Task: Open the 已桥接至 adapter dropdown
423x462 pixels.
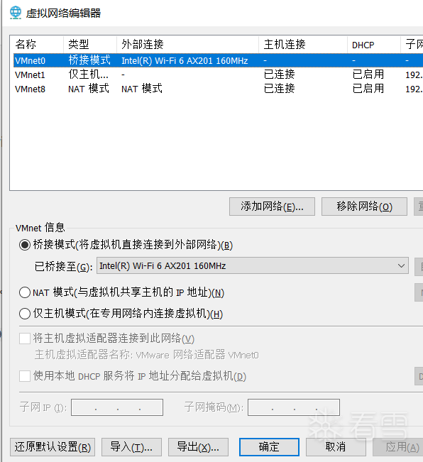Action: [x=253, y=265]
